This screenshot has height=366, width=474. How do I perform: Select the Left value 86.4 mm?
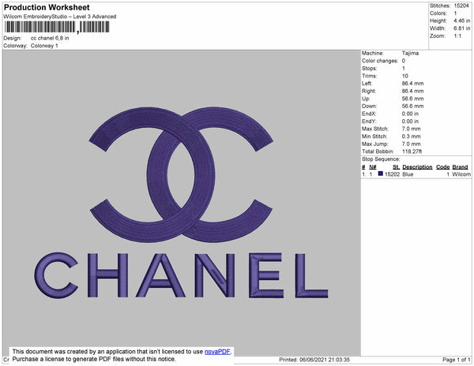pyautogui.click(x=412, y=84)
